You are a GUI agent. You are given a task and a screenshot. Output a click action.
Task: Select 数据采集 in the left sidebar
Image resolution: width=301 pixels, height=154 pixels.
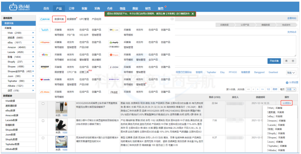pyautogui.click(x=19, y=23)
